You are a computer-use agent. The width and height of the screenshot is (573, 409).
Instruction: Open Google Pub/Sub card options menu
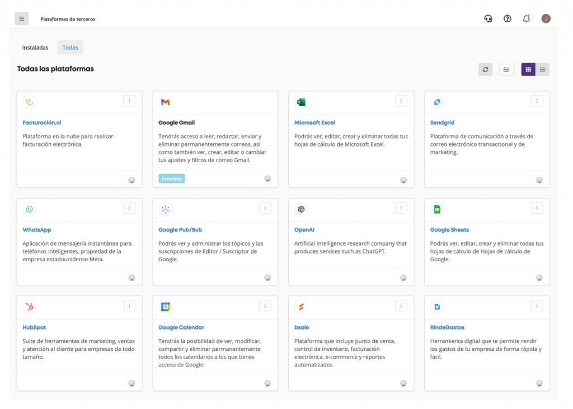point(265,208)
